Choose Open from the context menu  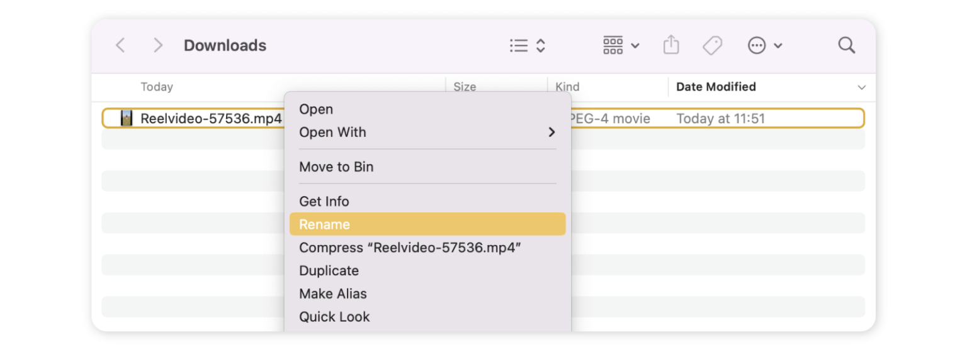click(x=316, y=109)
